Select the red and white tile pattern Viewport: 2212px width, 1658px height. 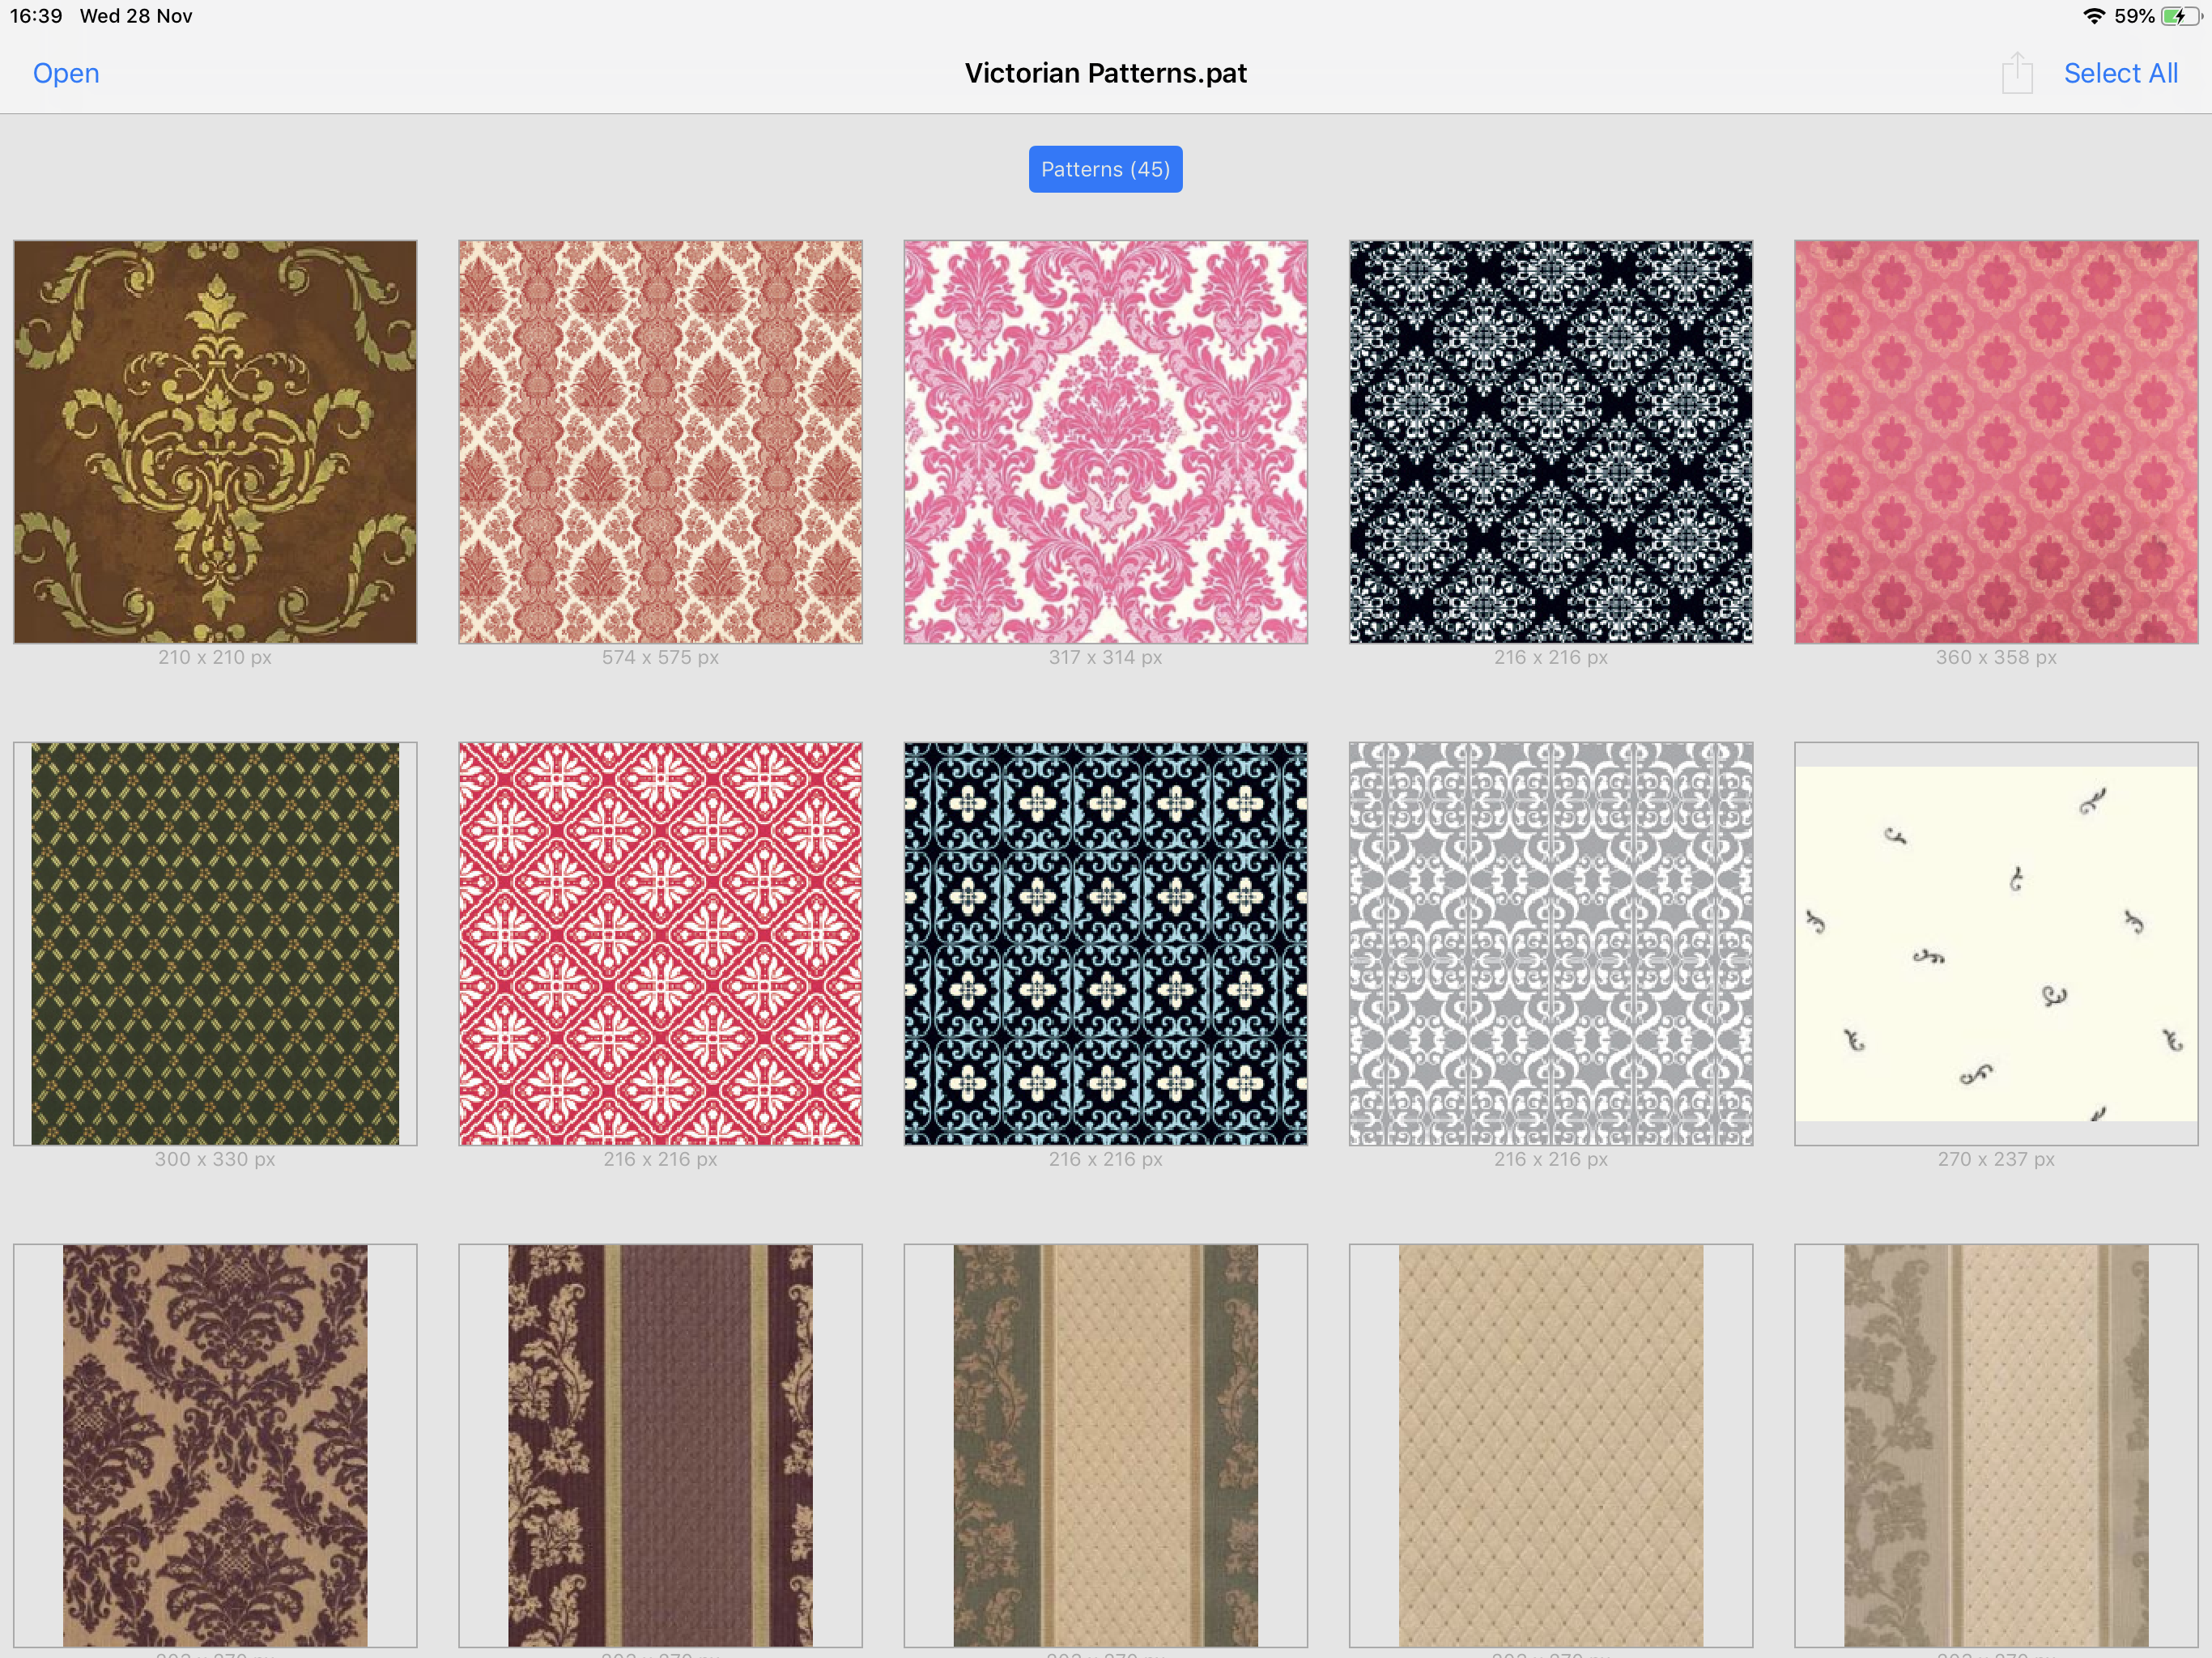pos(660,943)
